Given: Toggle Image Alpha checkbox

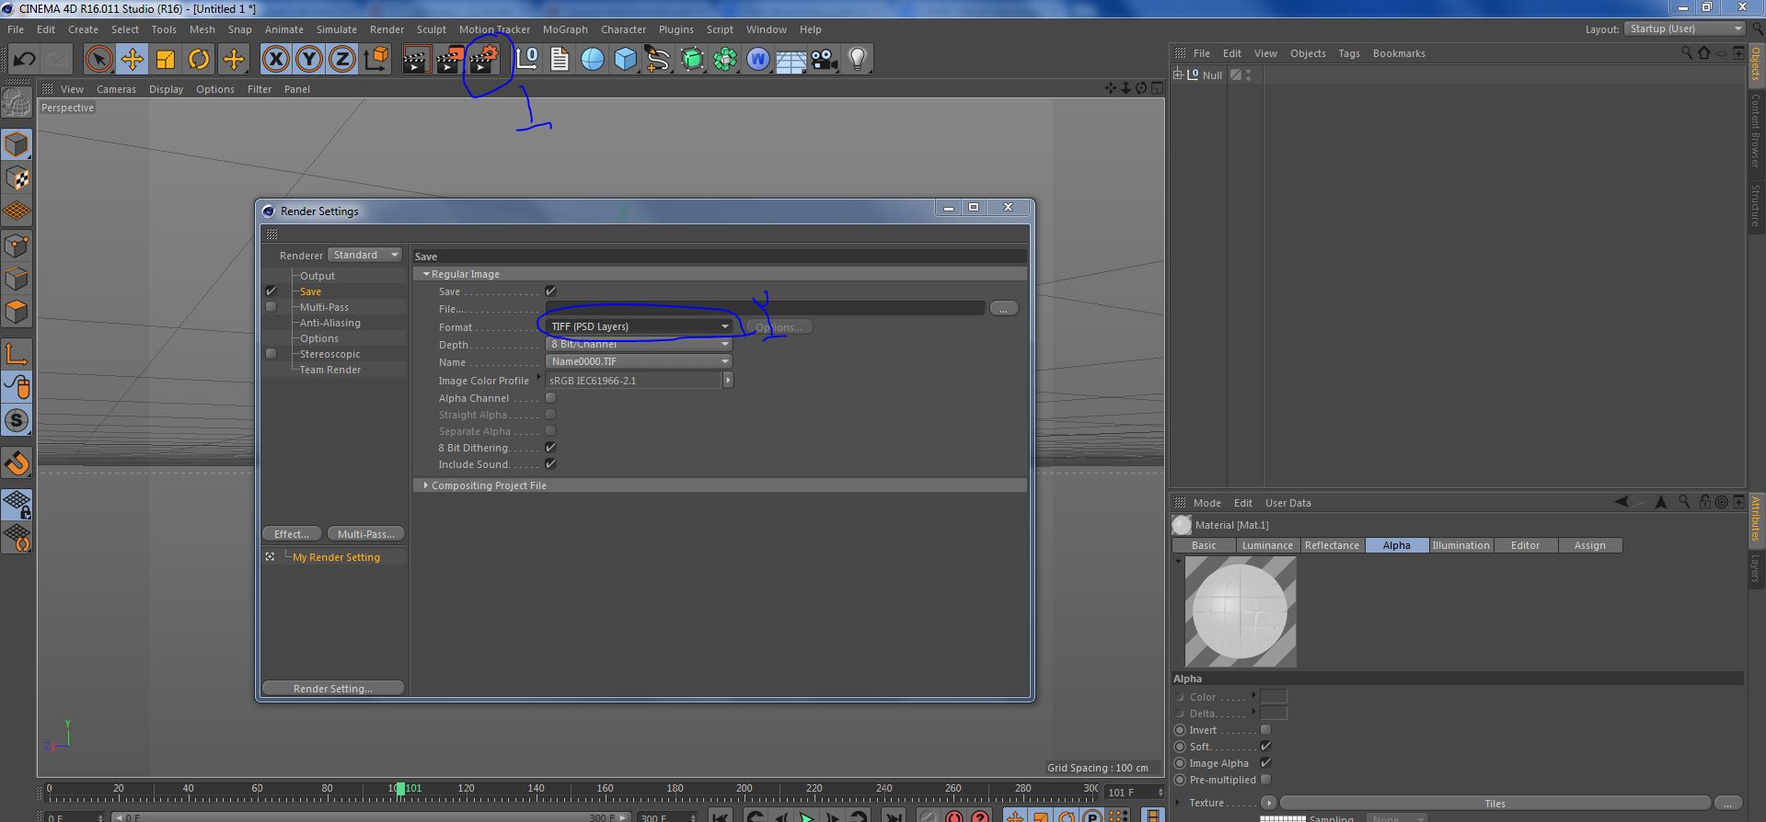Looking at the screenshot, I should pos(1265,763).
